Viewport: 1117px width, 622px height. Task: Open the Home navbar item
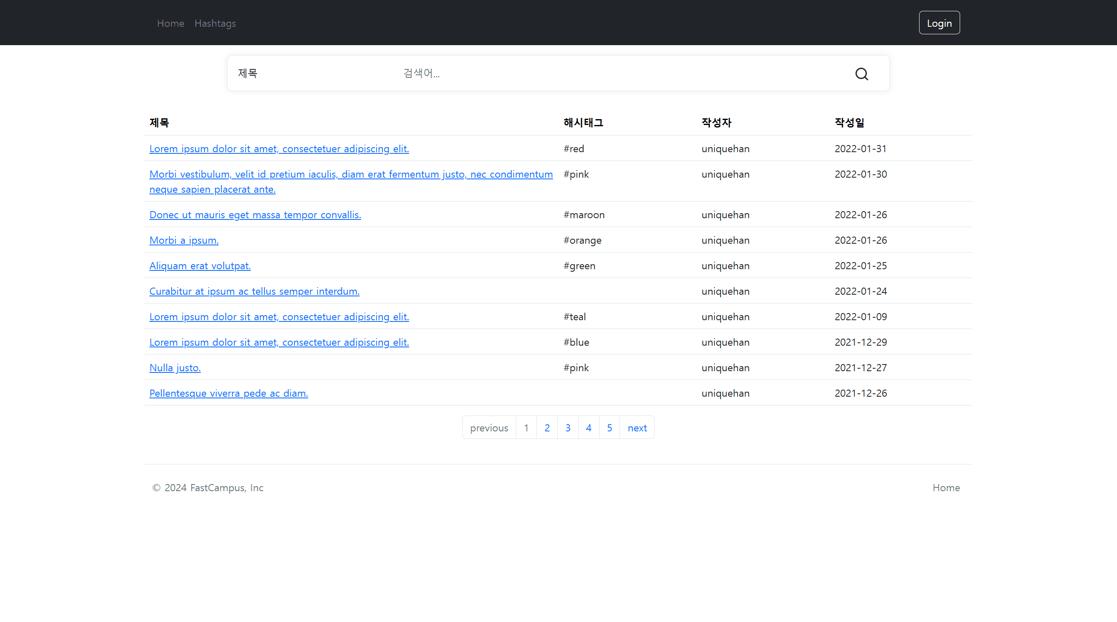[x=170, y=23]
